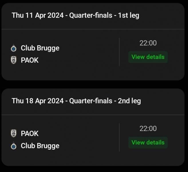Viewport: 188px width, 172px height.
Task: Click the Quarter-finals - 1st leg label
Action: tap(104, 15)
